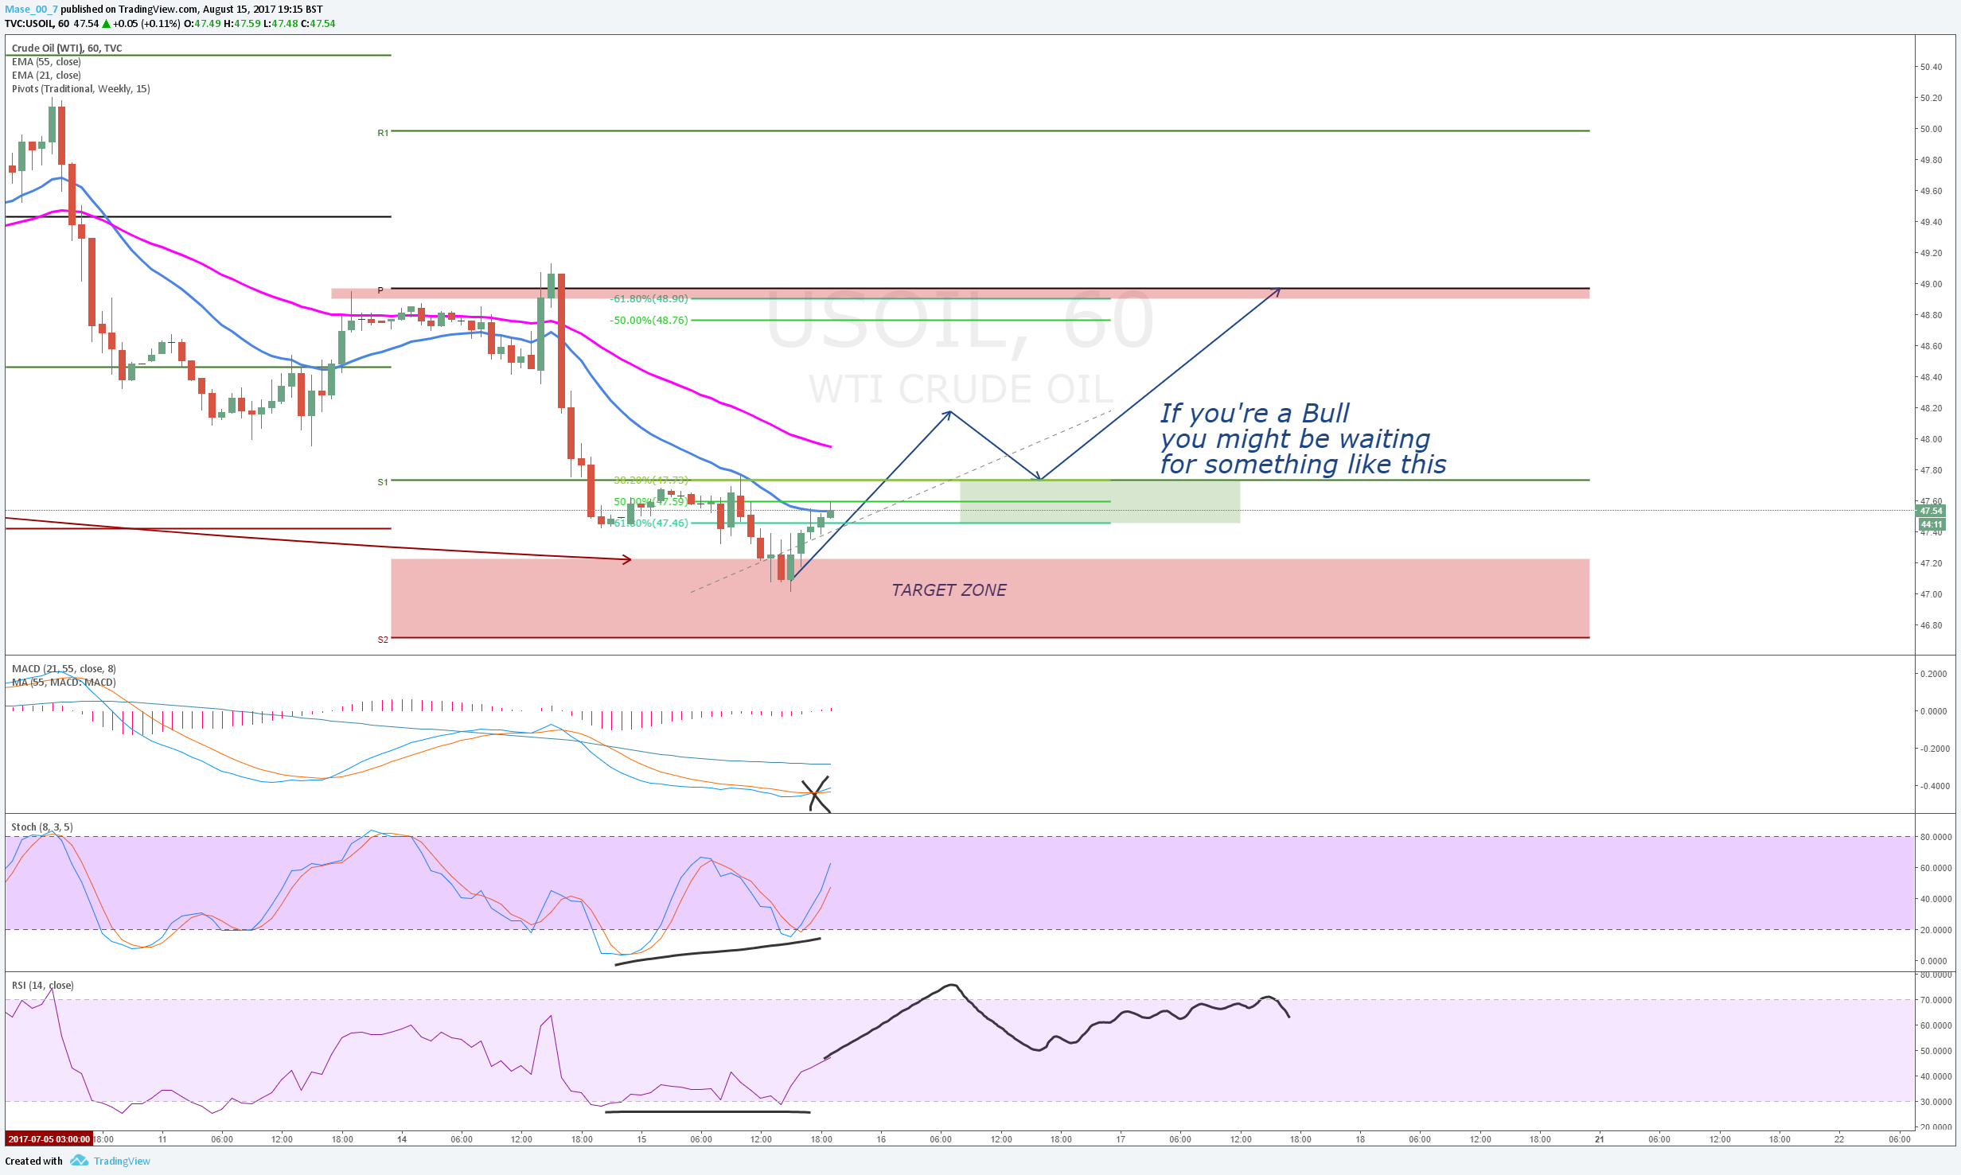This screenshot has height=1175, width=1961.
Task: Click the -61.80%(48.90) Fibonacci label
Action: click(649, 299)
